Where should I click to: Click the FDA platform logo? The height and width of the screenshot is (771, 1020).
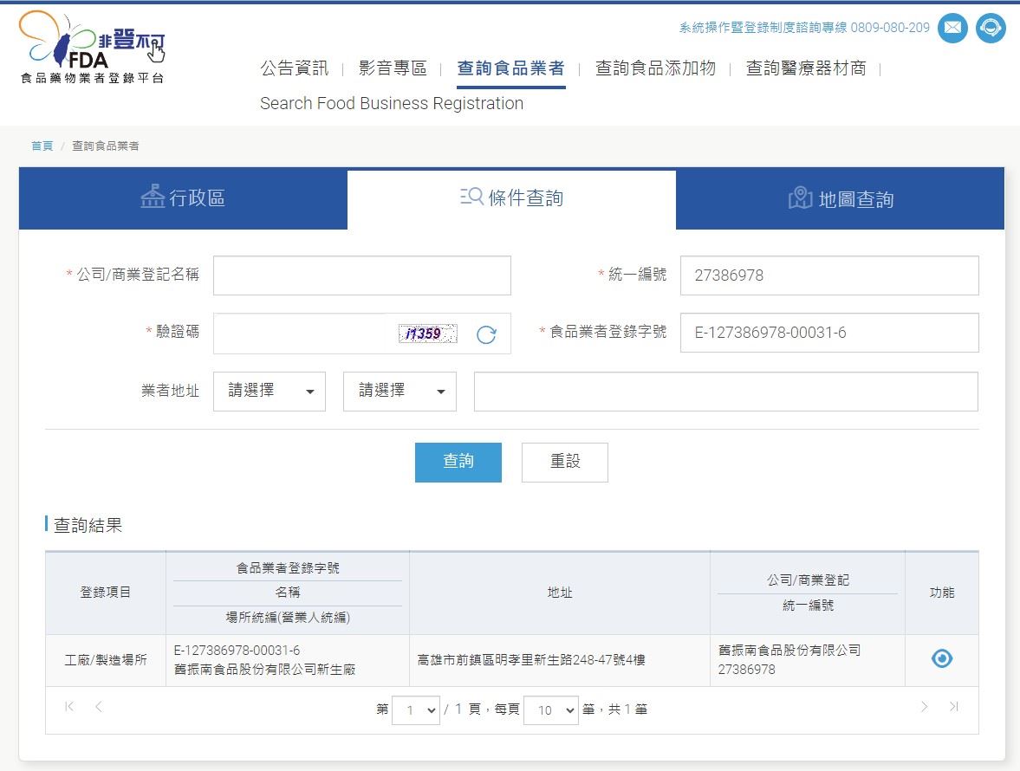(x=92, y=48)
